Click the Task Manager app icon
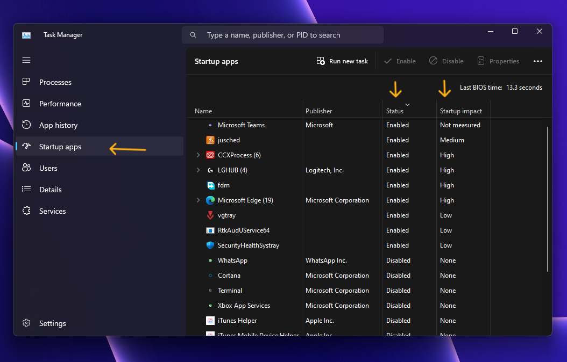Viewport: 567px width, 362px height. (x=26, y=35)
